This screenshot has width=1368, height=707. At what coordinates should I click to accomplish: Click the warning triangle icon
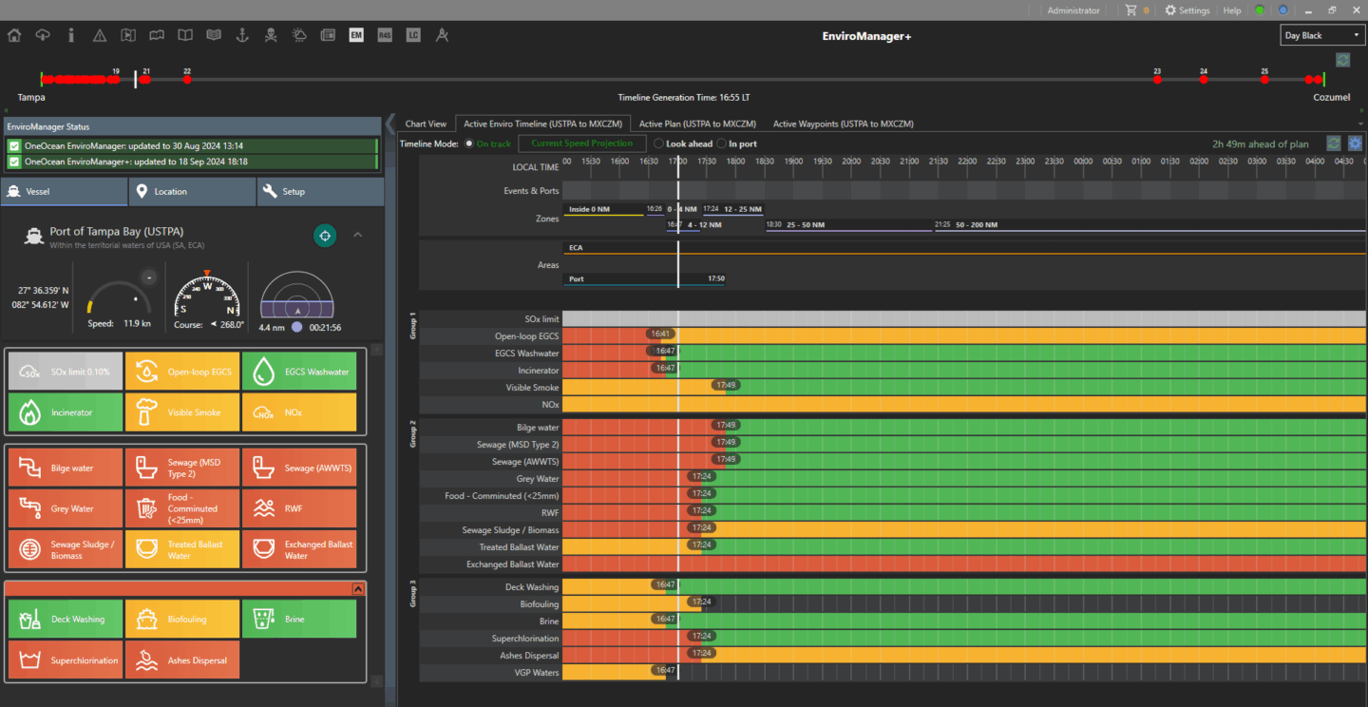pos(100,35)
